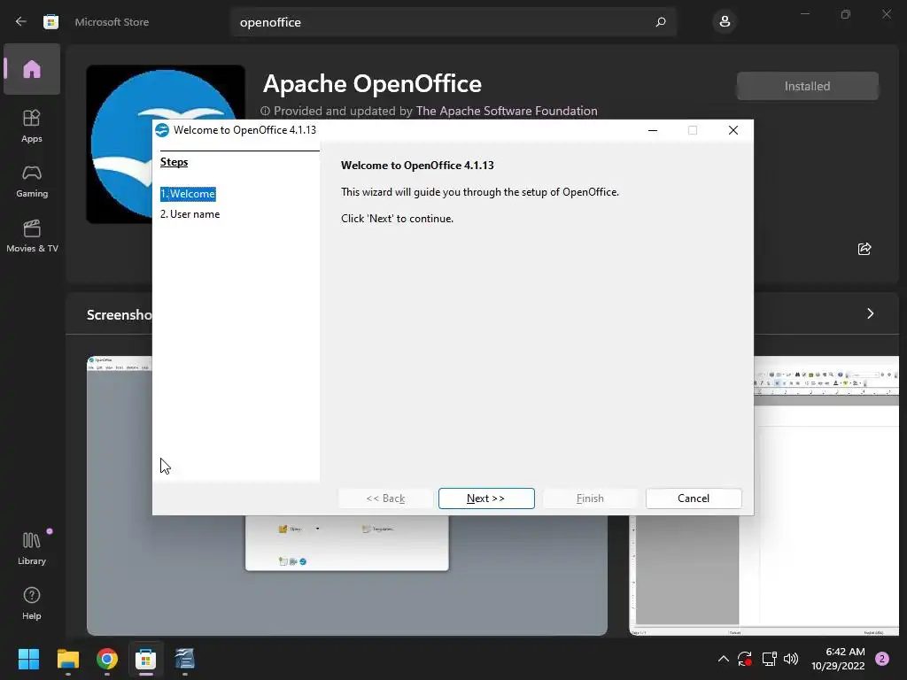The height and width of the screenshot is (680, 907).
Task: Open the Library in Store sidebar
Action: coord(32,548)
